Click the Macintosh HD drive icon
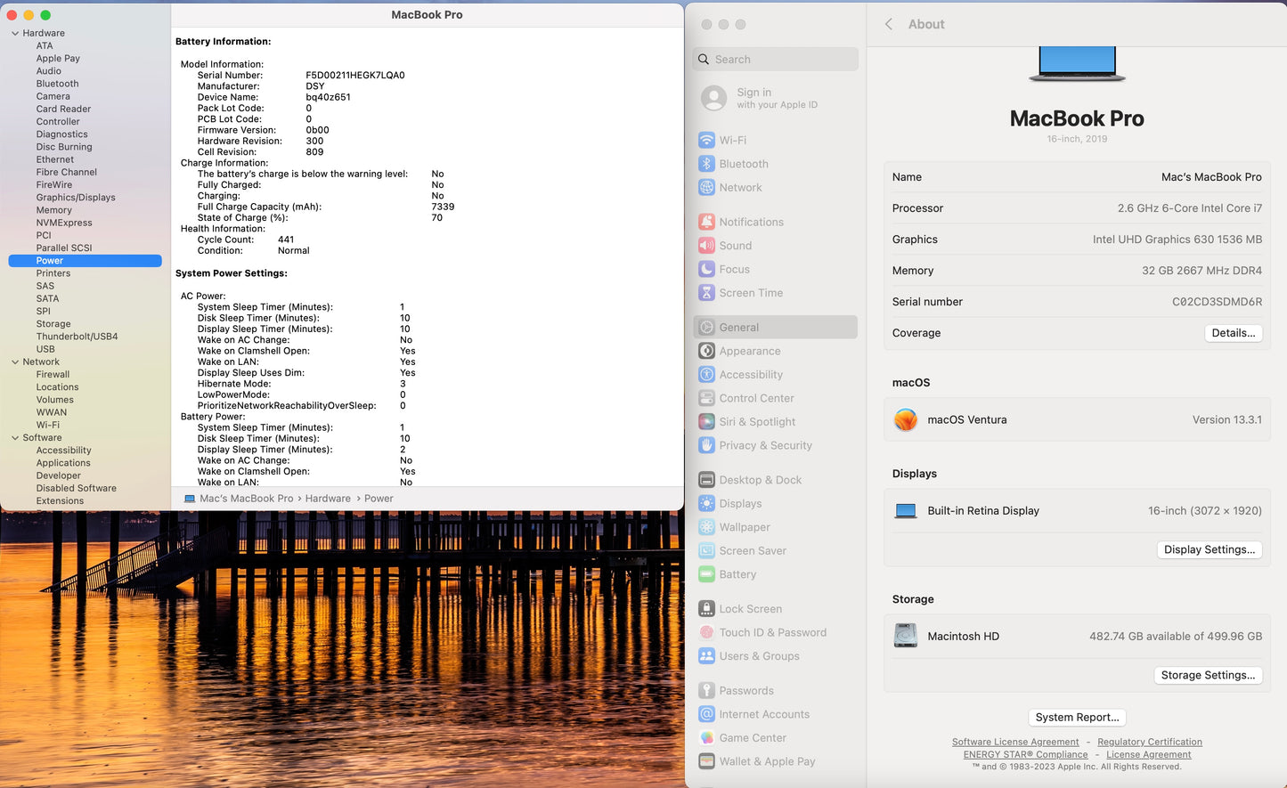The height and width of the screenshot is (788, 1287). tap(906, 636)
